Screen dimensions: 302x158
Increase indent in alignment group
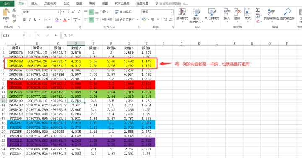pyautogui.click(x=109, y=19)
